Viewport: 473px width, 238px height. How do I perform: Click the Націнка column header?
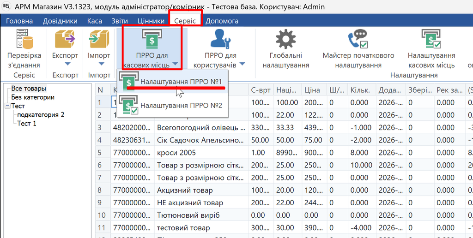(287, 90)
